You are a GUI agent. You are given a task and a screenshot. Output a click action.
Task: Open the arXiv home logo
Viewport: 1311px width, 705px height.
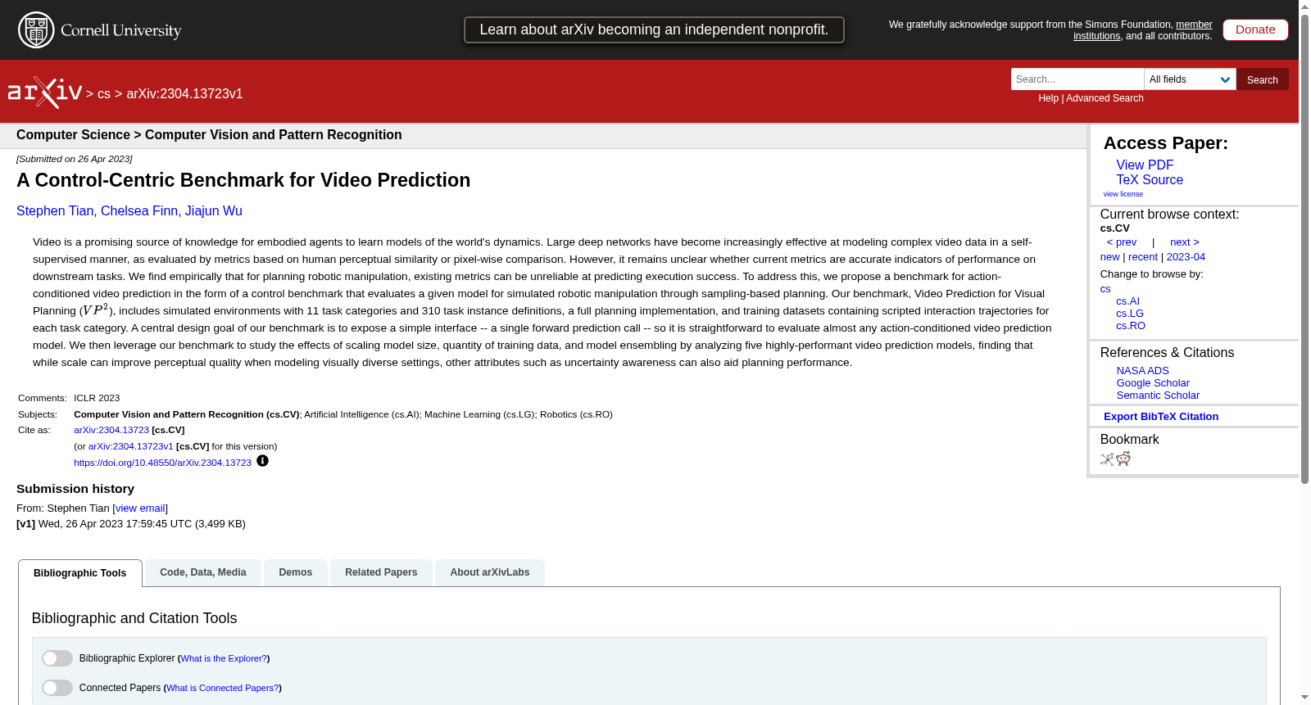point(45,93)
